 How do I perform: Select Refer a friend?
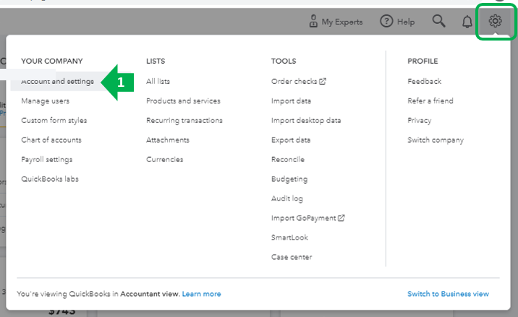click(x=430, y=101)
